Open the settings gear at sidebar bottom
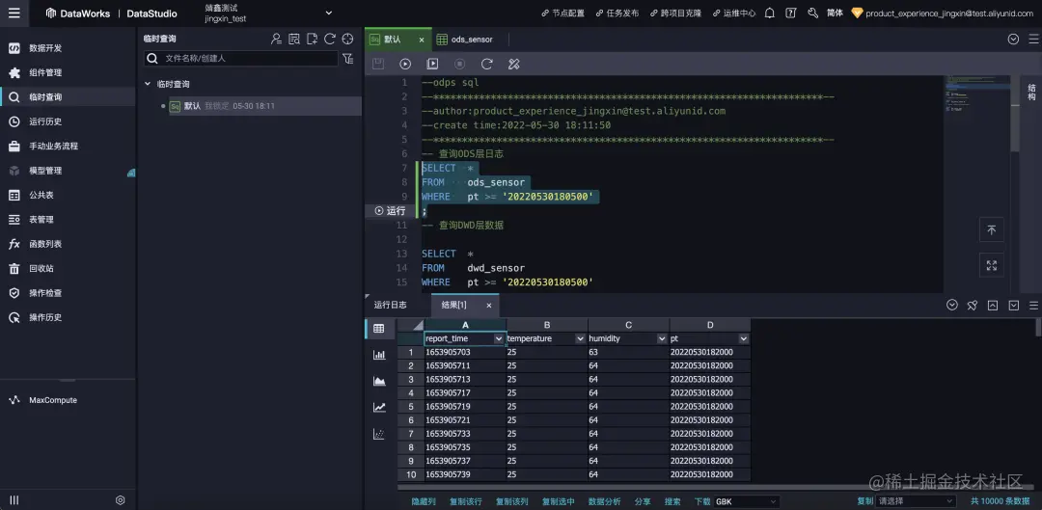1042x510 pixels. coord(121,500)
